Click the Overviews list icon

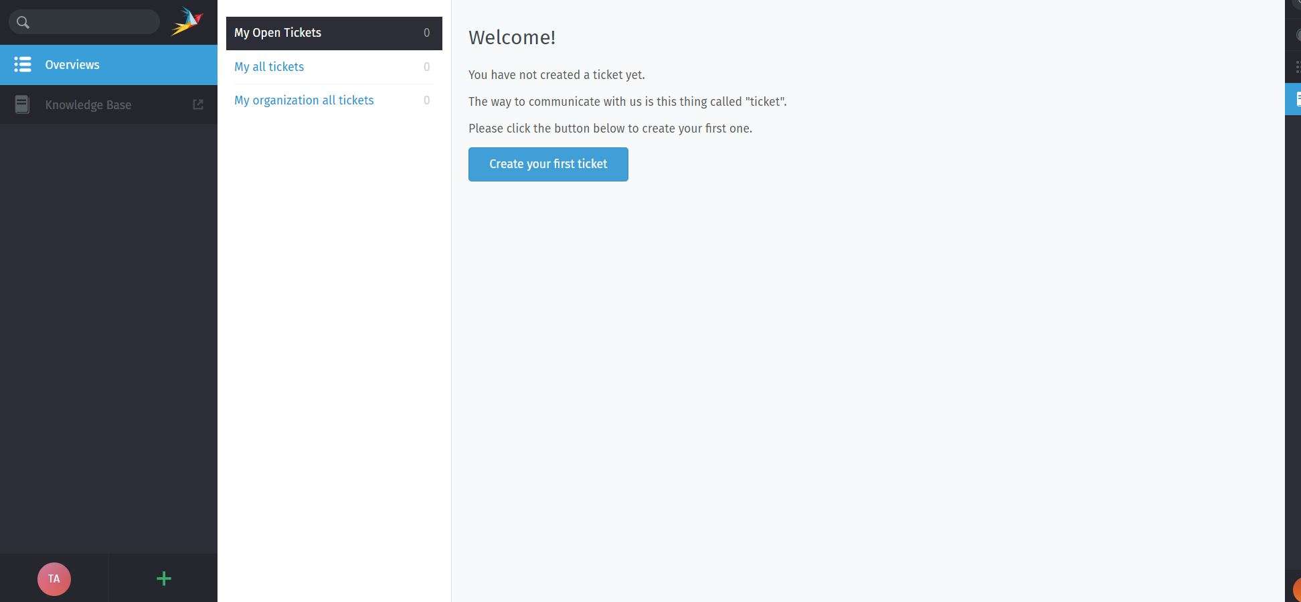pyautogui.click(x=23, y=64)
